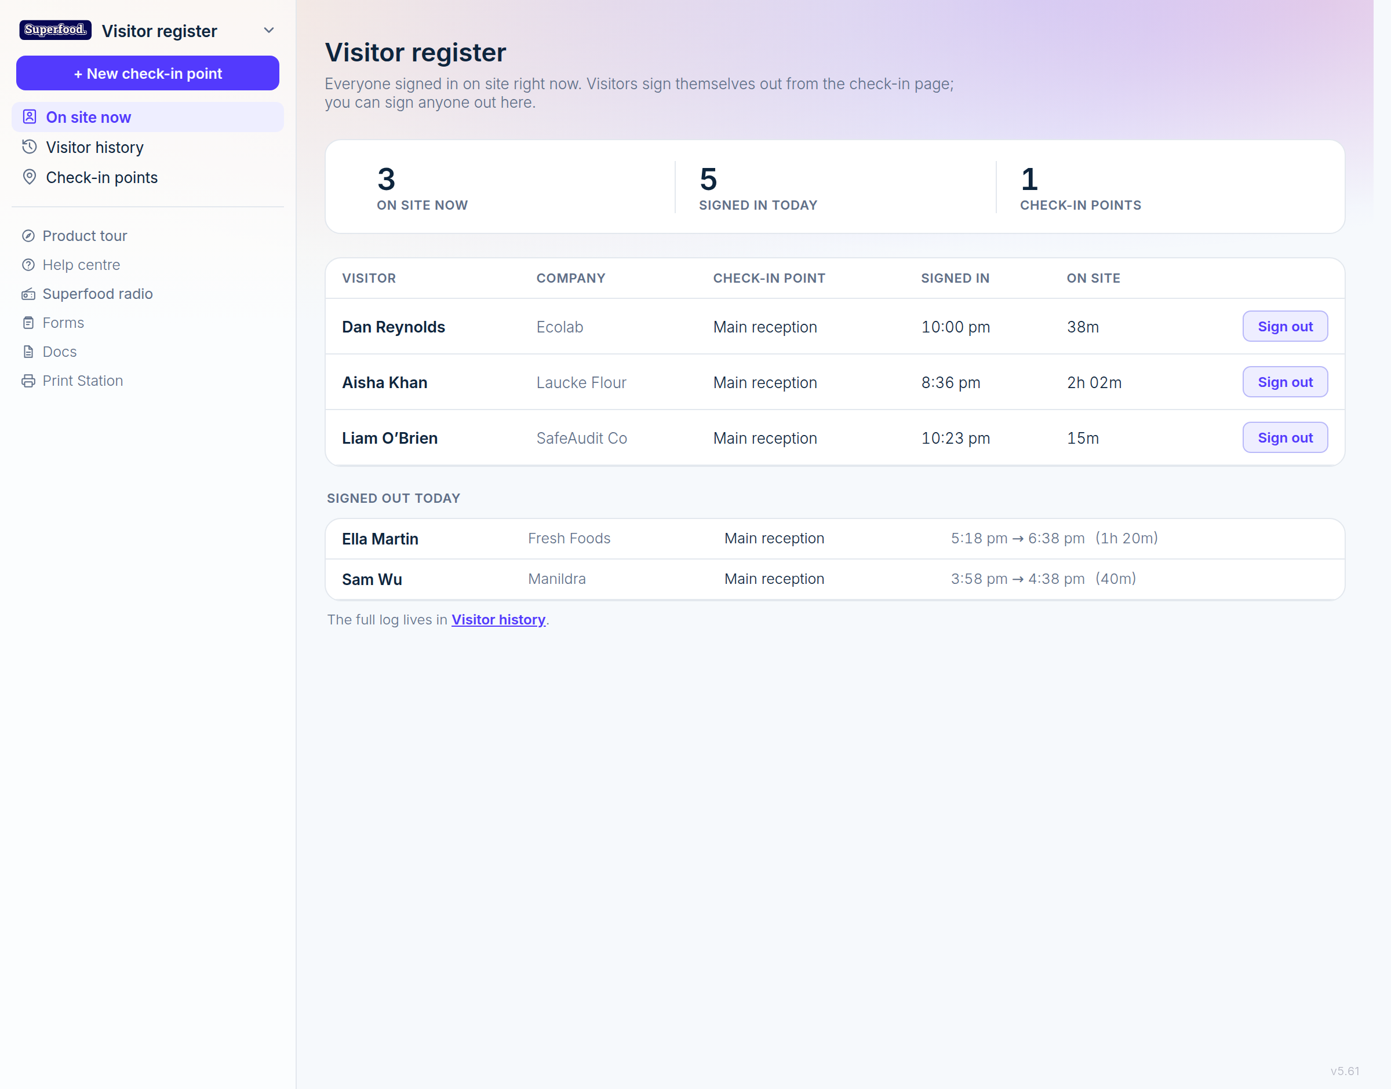1391x1089 pixels.
Task: Click the Sam Wu signed-out entry
Action: 834,580
